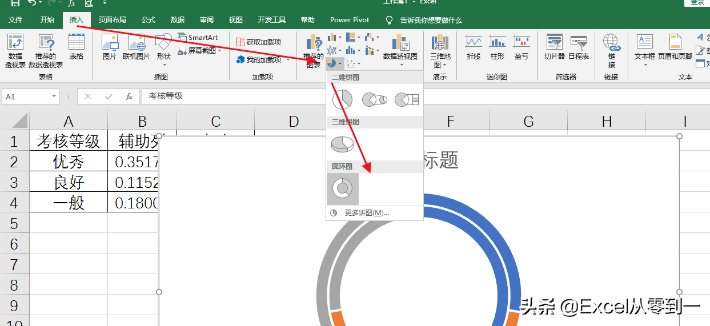Image resolution: width=710 pixels, height=326 pixels.
Task: Save the workbook from Quick Access Toolbar
Action: pos(15,3)
